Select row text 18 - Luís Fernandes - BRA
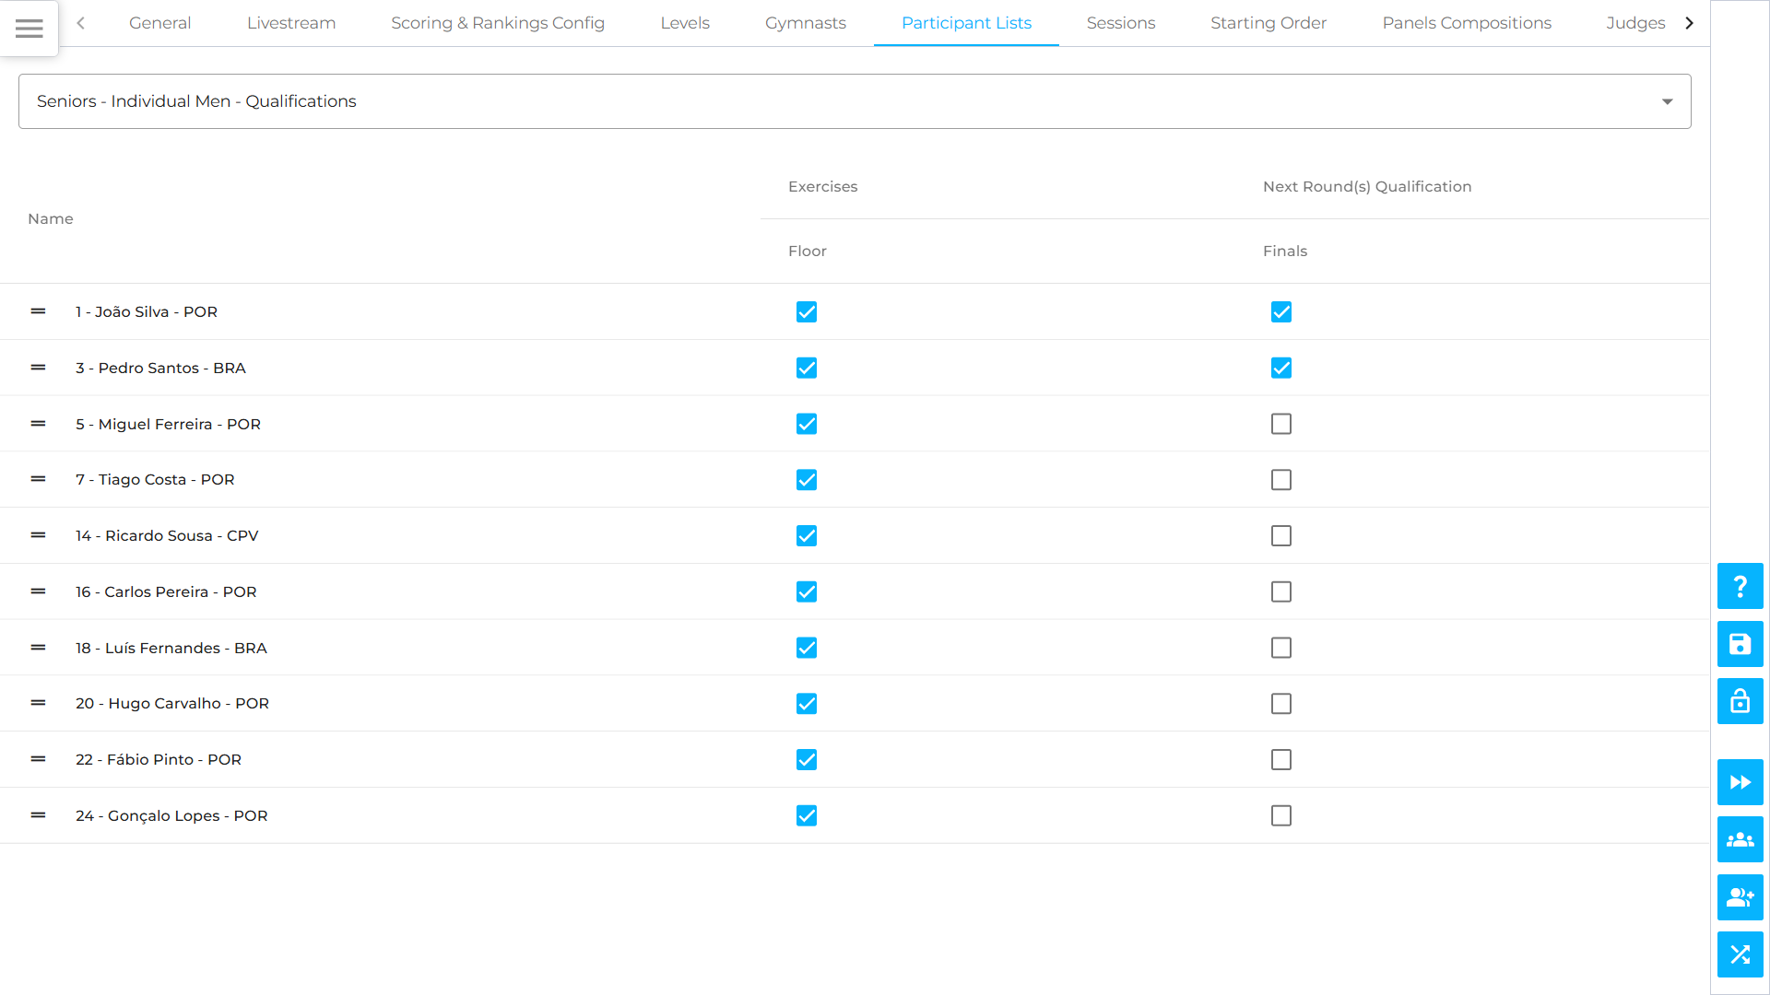Image resolution: width=1770 pixels, height=995 pixels. pyautogui.click(x=171, y=648)
